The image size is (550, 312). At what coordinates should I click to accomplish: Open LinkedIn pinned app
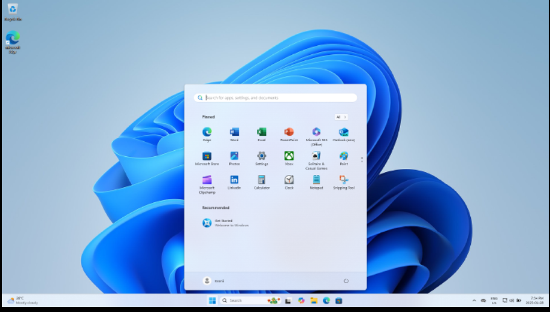(x=234, y=180)
